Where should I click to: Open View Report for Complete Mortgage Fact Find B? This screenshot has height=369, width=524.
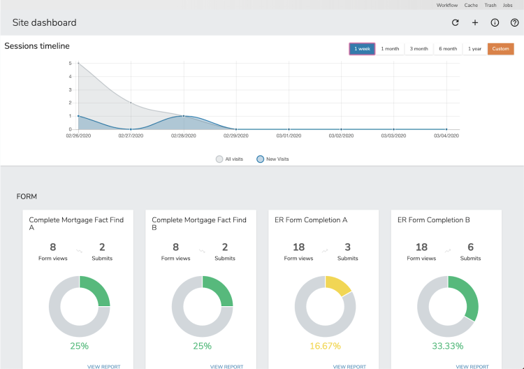[x=226, y=366]
